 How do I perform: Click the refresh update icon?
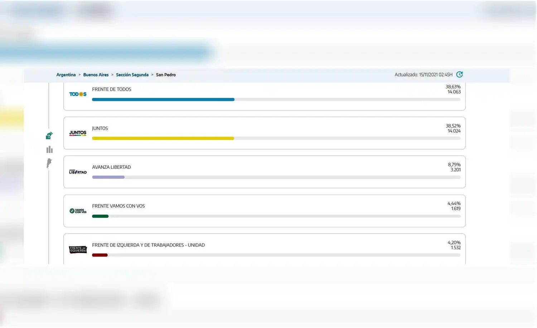click(459, 75)
